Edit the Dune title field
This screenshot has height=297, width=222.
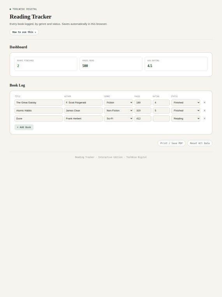[x=39, y=118]
